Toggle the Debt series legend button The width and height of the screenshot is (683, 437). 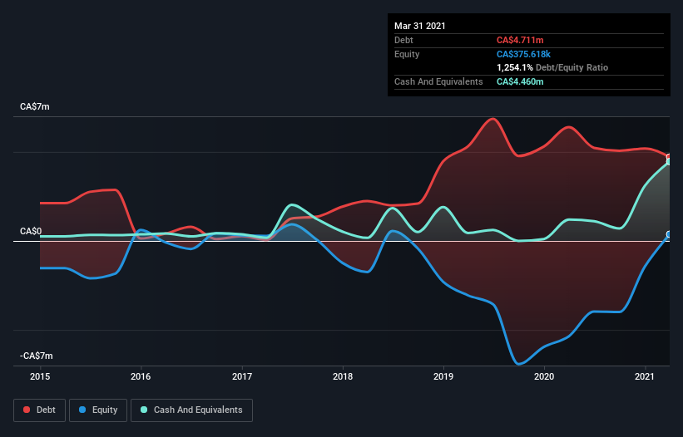point(40,410)
